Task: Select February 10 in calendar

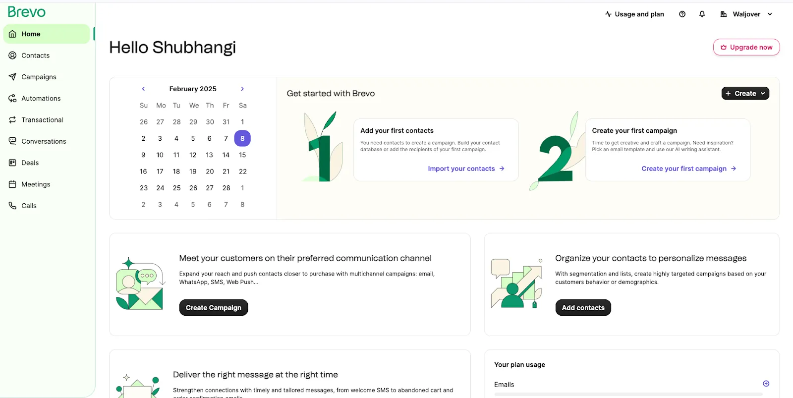Action: (x=160, y=155)
